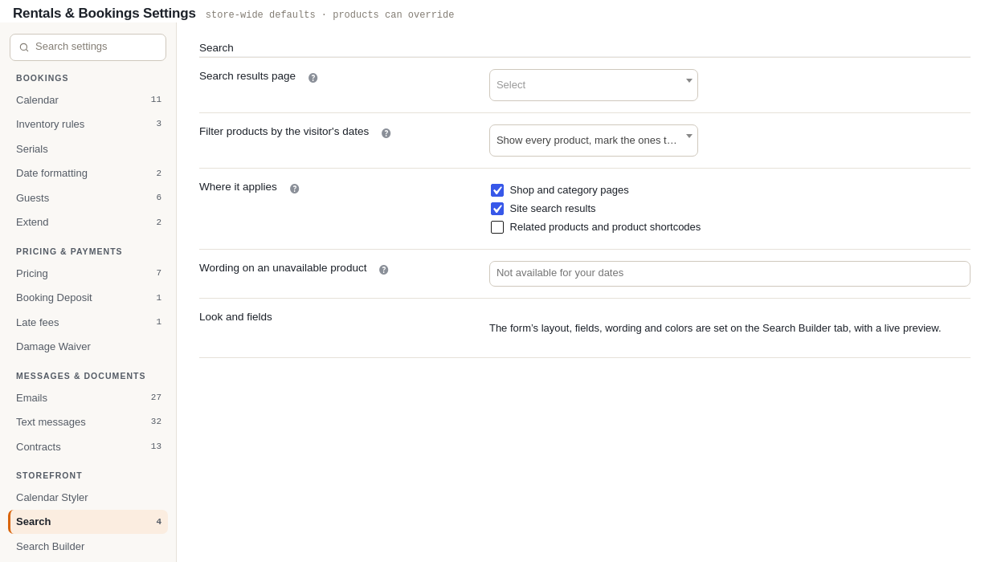Screen dimensions: 993x562
Task: Enable Related products and product shortcodes
Action: pyautogui.click(x=497, y=227)
